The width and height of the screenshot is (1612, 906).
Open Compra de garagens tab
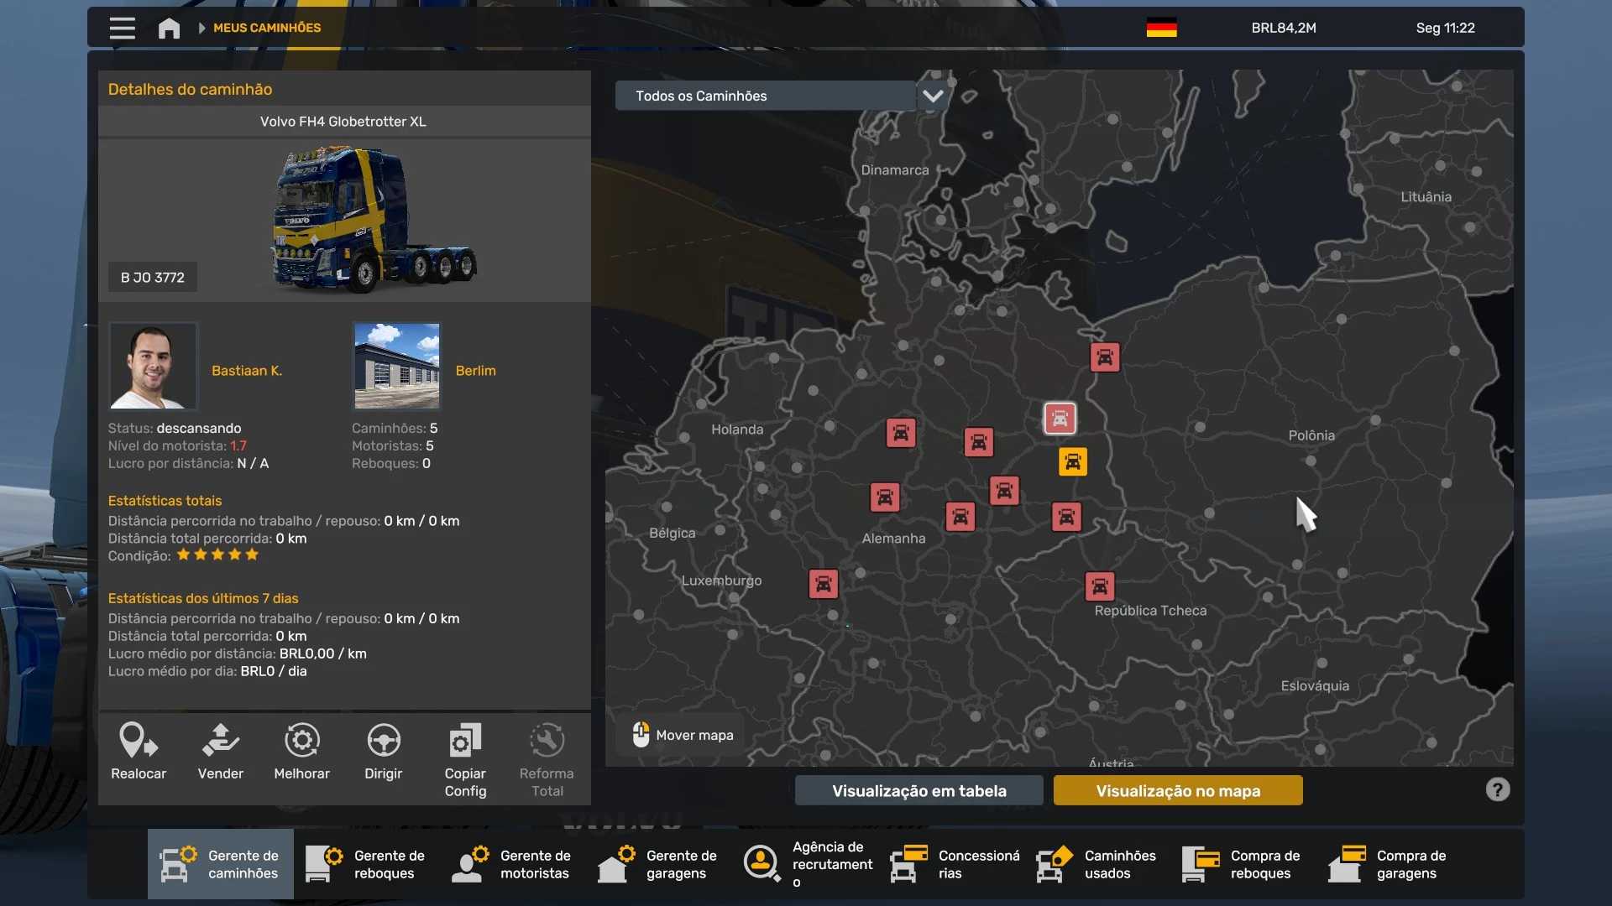click(1390, 864)
